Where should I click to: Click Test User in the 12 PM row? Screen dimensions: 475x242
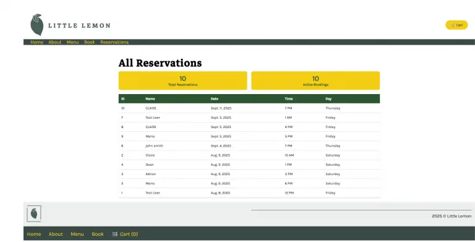point(153,193)
